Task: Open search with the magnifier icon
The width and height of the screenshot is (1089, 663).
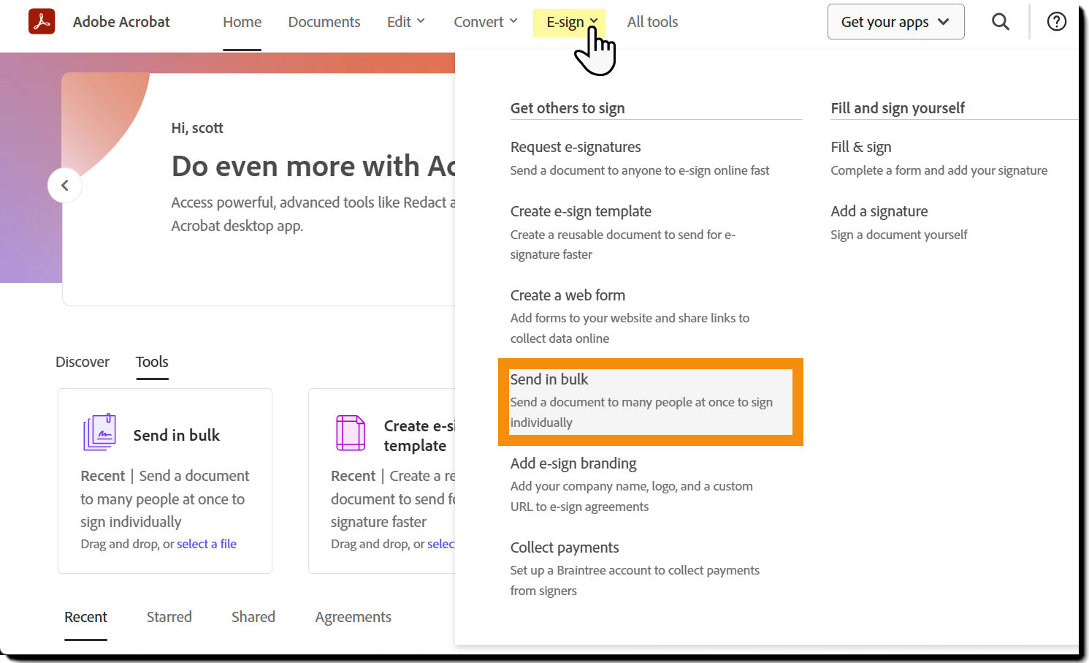Action: (1001, 22)
